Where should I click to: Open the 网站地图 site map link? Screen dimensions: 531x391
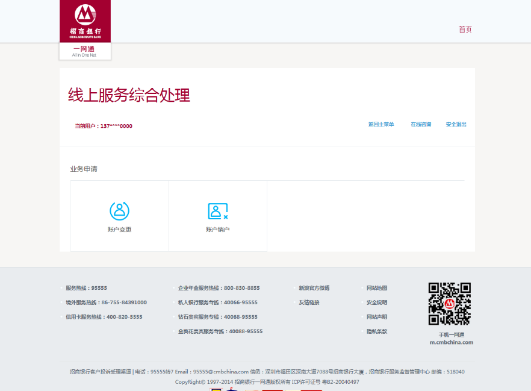coord(377,288)
